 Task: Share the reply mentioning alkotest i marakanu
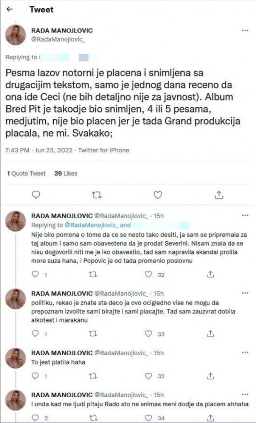(210, 333)
